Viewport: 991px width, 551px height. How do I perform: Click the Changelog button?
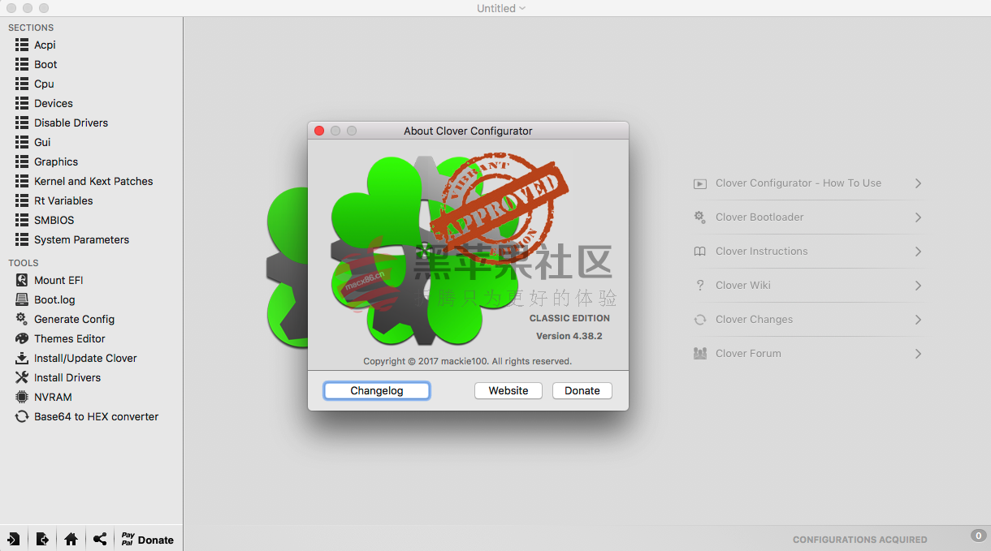click(x=377, y=390)
